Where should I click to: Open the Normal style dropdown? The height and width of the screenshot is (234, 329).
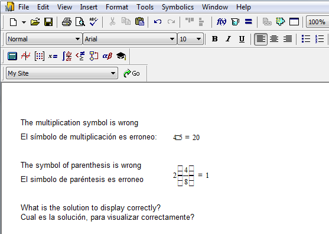coord(44,39)
